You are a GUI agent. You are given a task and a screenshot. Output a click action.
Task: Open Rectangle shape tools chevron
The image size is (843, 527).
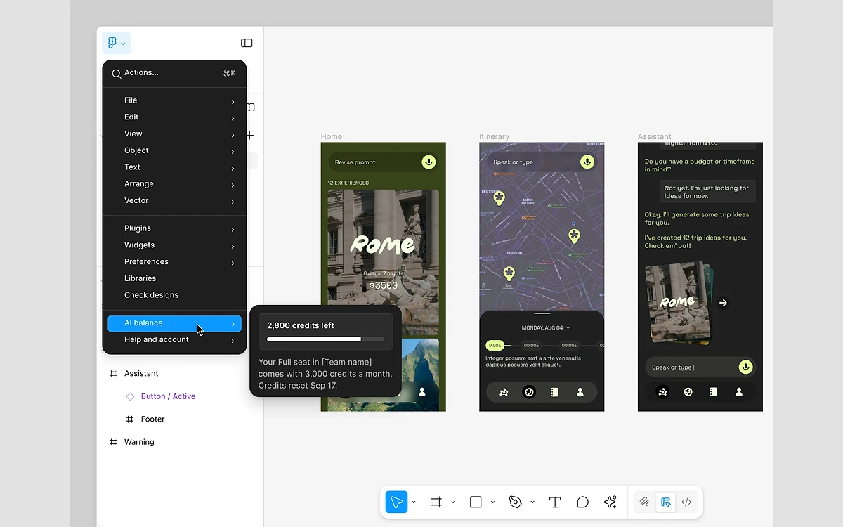492,502
